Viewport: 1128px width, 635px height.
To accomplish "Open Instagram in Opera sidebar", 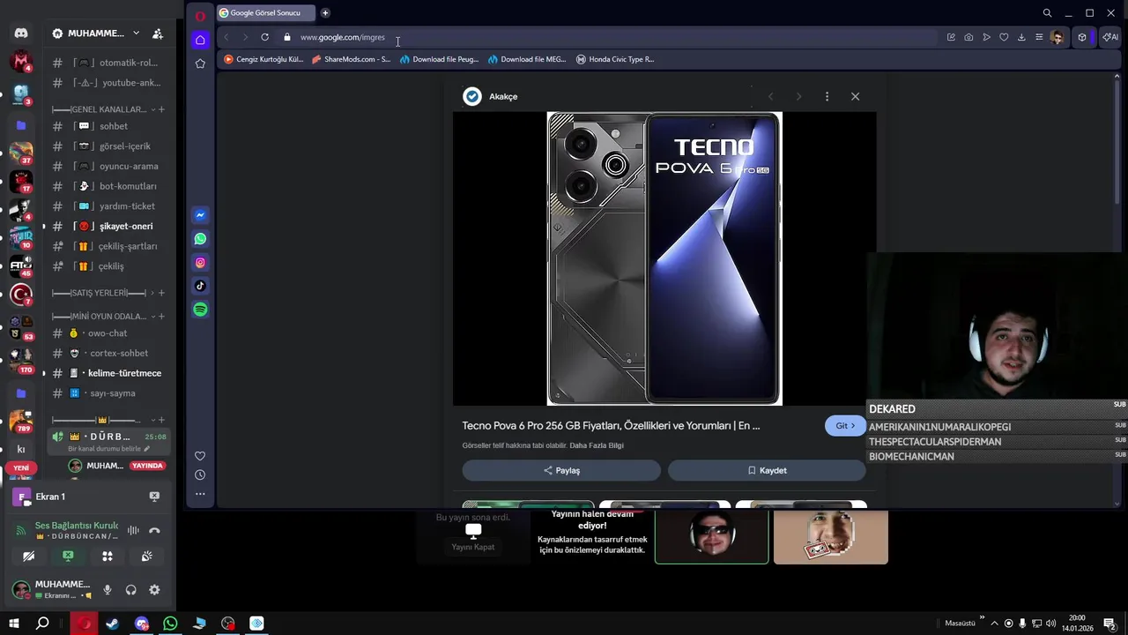I will pos(200,263).
